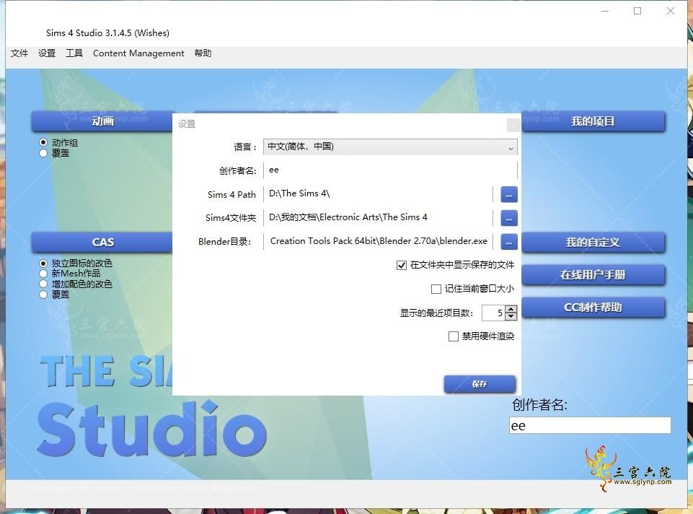
Task: Click the 动画 button
Action: pyautogui.click(x=102, y=121)
